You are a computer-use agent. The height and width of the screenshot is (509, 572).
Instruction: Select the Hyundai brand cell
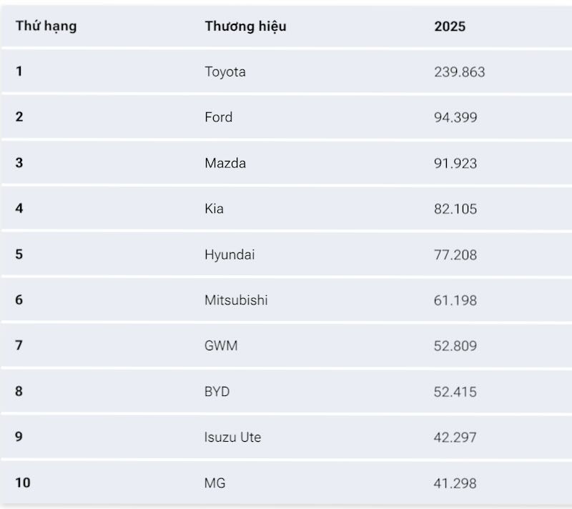click(230, 254)
